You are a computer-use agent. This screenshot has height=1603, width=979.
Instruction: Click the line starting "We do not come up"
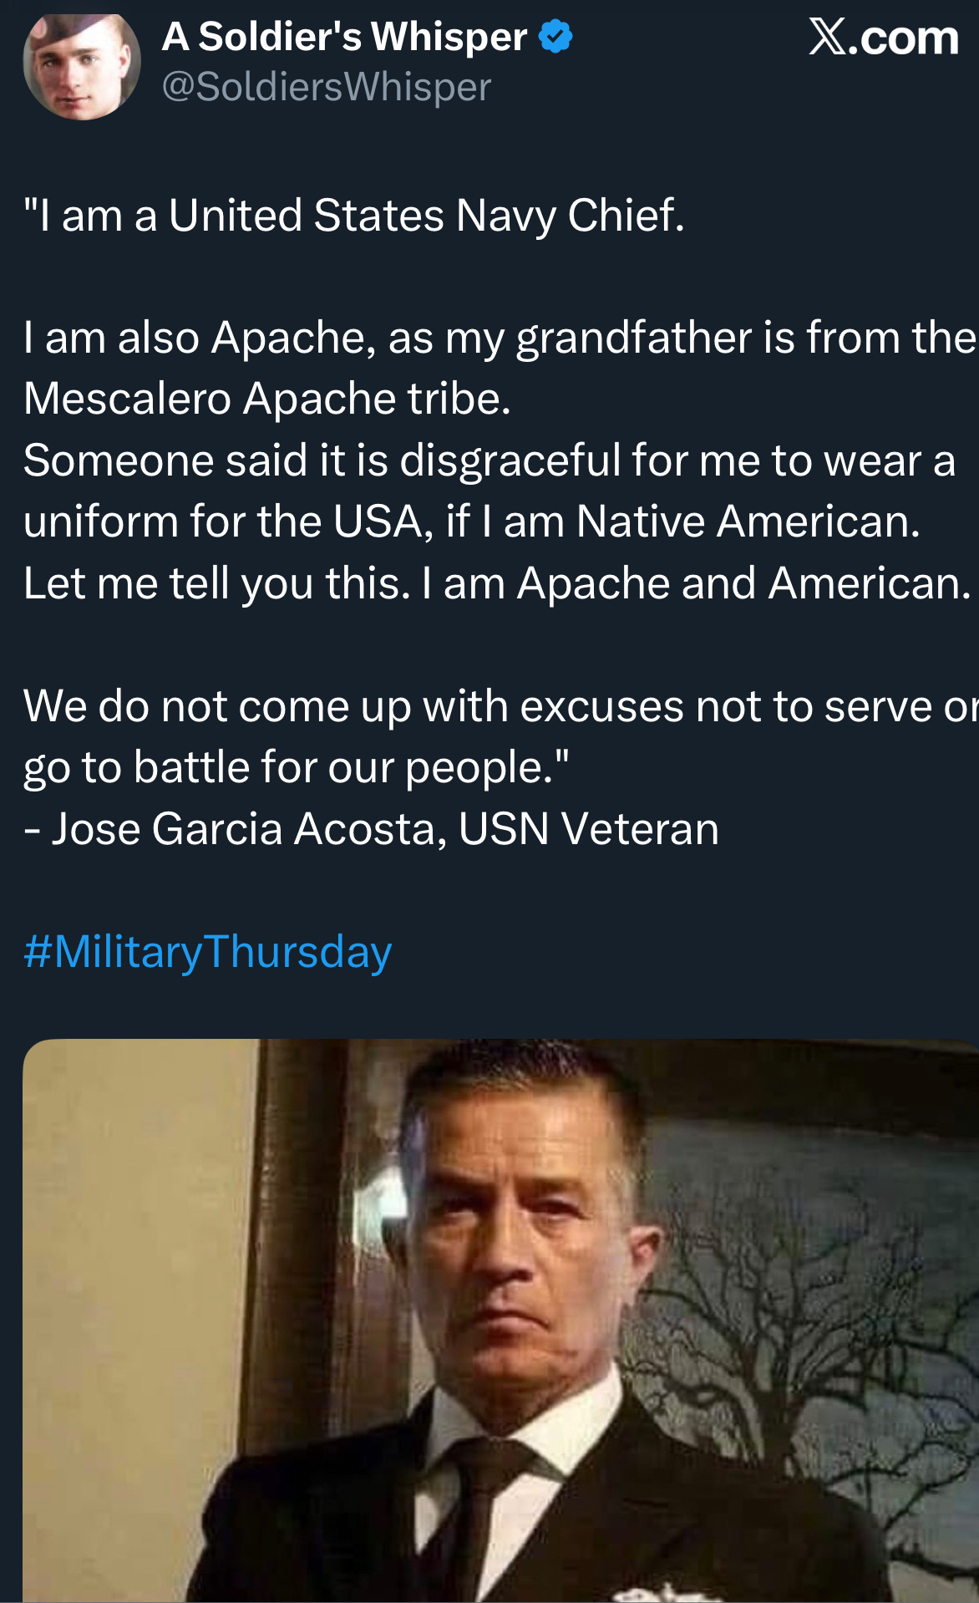[x=500, y=706]
